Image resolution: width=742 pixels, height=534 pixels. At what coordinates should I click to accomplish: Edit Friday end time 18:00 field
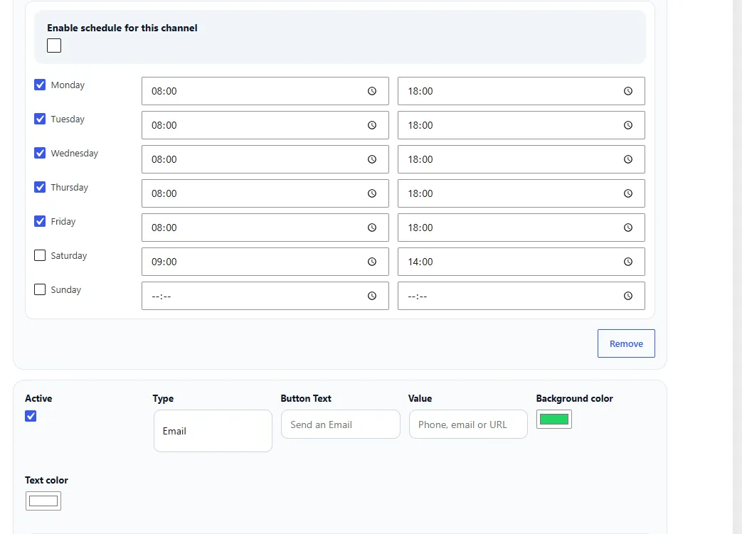click(521, 227)
